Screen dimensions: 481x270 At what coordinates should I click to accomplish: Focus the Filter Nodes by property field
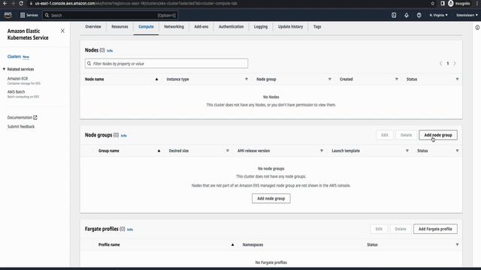[166, 64]
